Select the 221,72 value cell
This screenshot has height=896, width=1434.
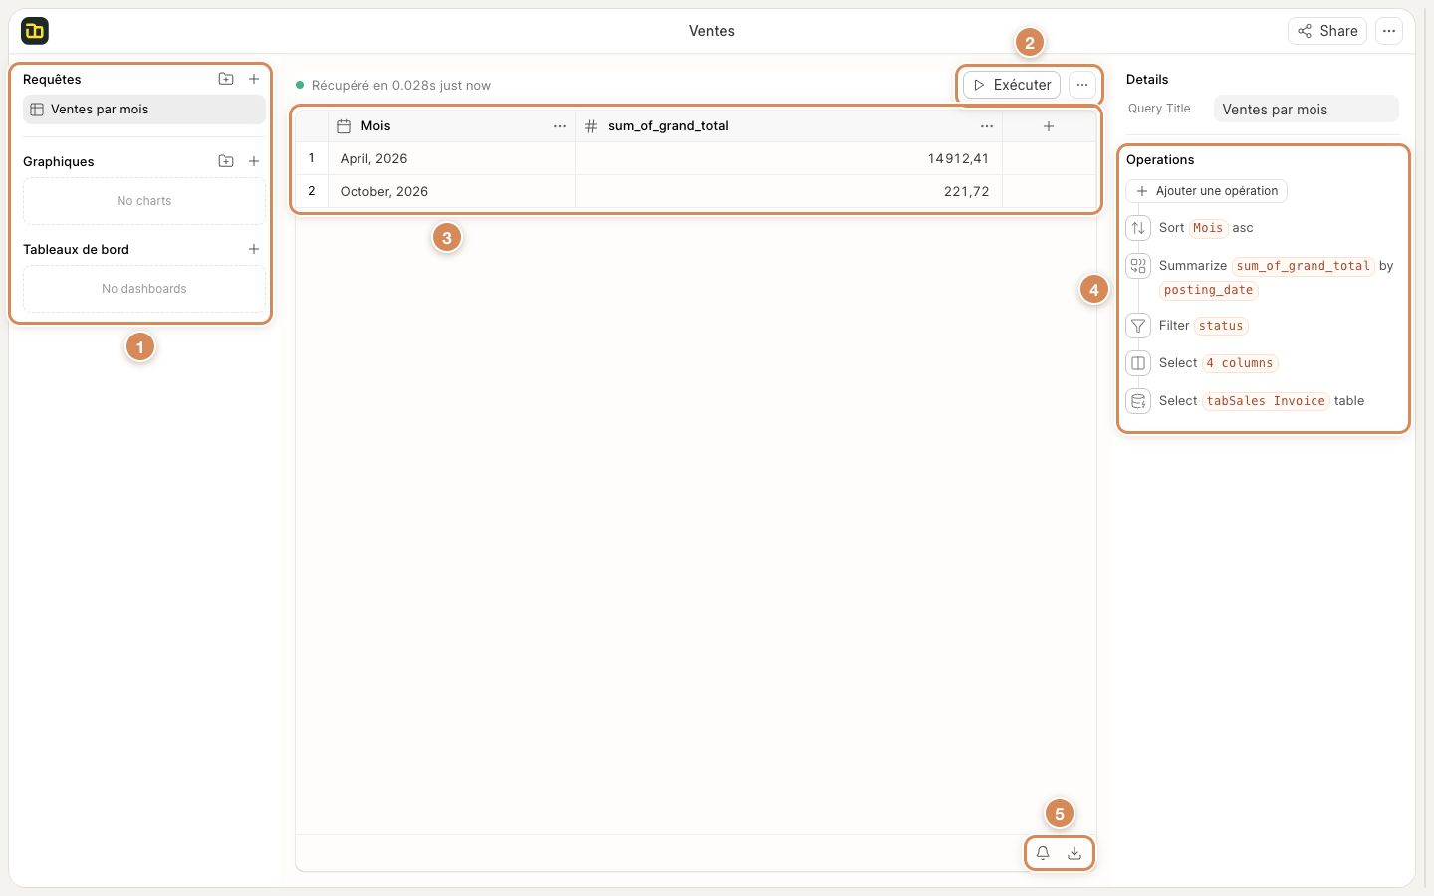(789, 191)
